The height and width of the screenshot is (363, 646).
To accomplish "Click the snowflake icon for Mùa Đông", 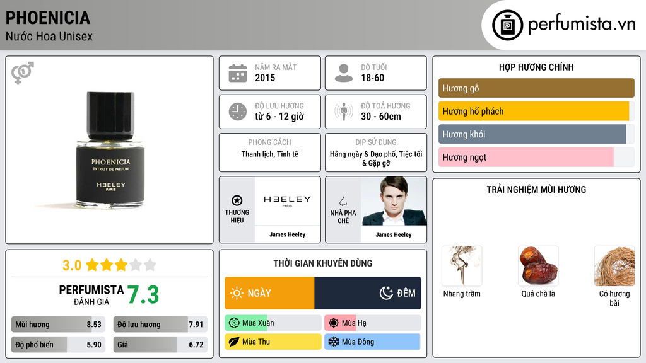I will click(x=334, y=342).
